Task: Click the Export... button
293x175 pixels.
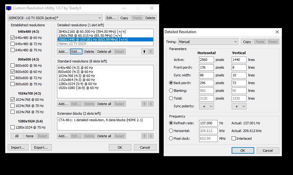Action: (41, 147)
